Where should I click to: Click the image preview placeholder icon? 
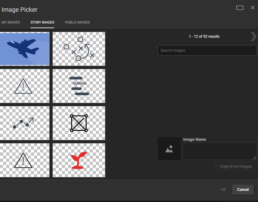coord(169,149)
